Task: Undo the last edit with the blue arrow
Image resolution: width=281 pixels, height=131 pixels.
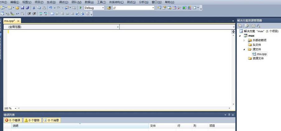Action: [x=50, y=8]
